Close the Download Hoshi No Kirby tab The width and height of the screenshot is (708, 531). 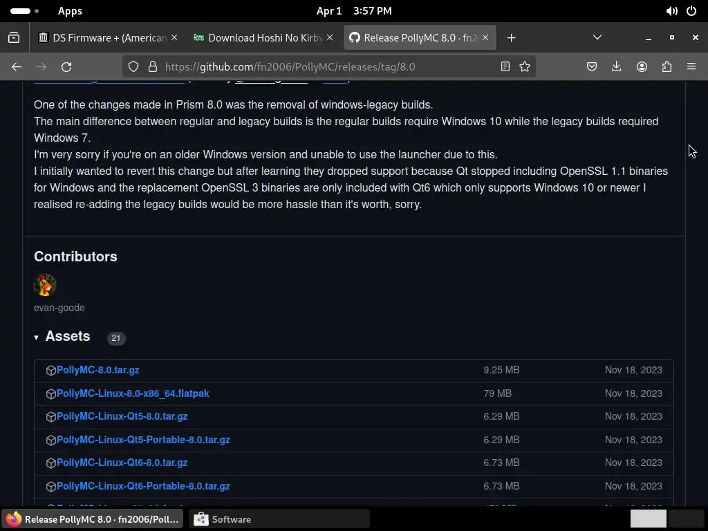(330, 37)
